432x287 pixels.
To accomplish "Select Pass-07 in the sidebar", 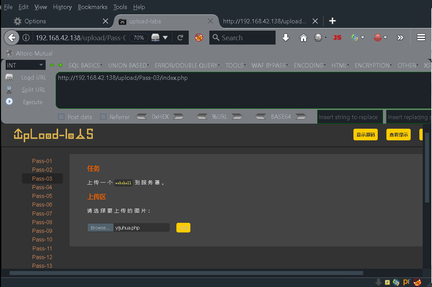I will pyautogui.click(x=42, y=213).
